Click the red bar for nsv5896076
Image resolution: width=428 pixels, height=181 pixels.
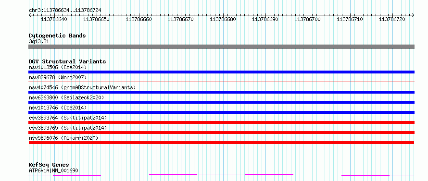click(x=221, y=143)
